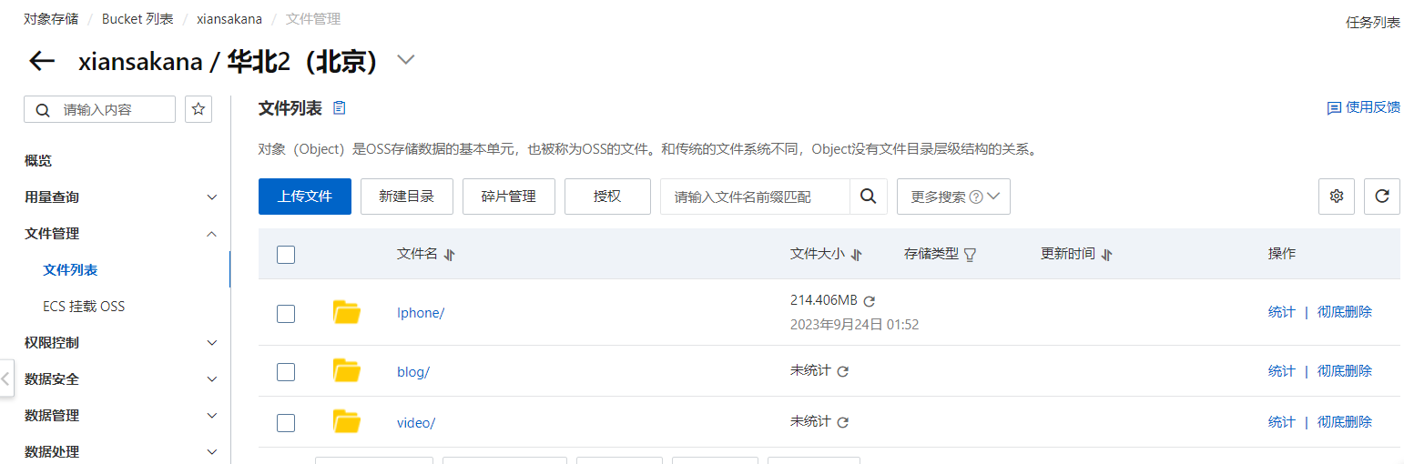Sort files using 文件名 sort arrows
This screenshot has width=1404, height=464.
click(x=449, y=255)
